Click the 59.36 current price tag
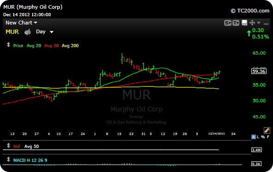This screenshot has width=273, height=172. (x=259, y=71)
